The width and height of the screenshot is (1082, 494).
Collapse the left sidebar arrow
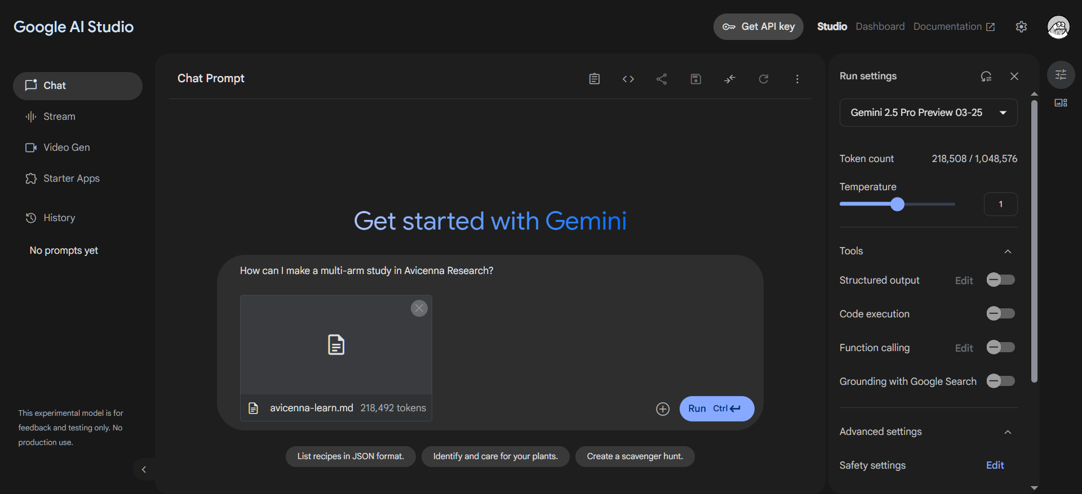pos(144,469)
